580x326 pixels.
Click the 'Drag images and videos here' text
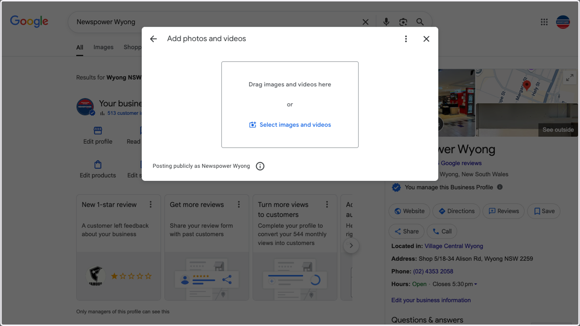click(x=290, y=84)
